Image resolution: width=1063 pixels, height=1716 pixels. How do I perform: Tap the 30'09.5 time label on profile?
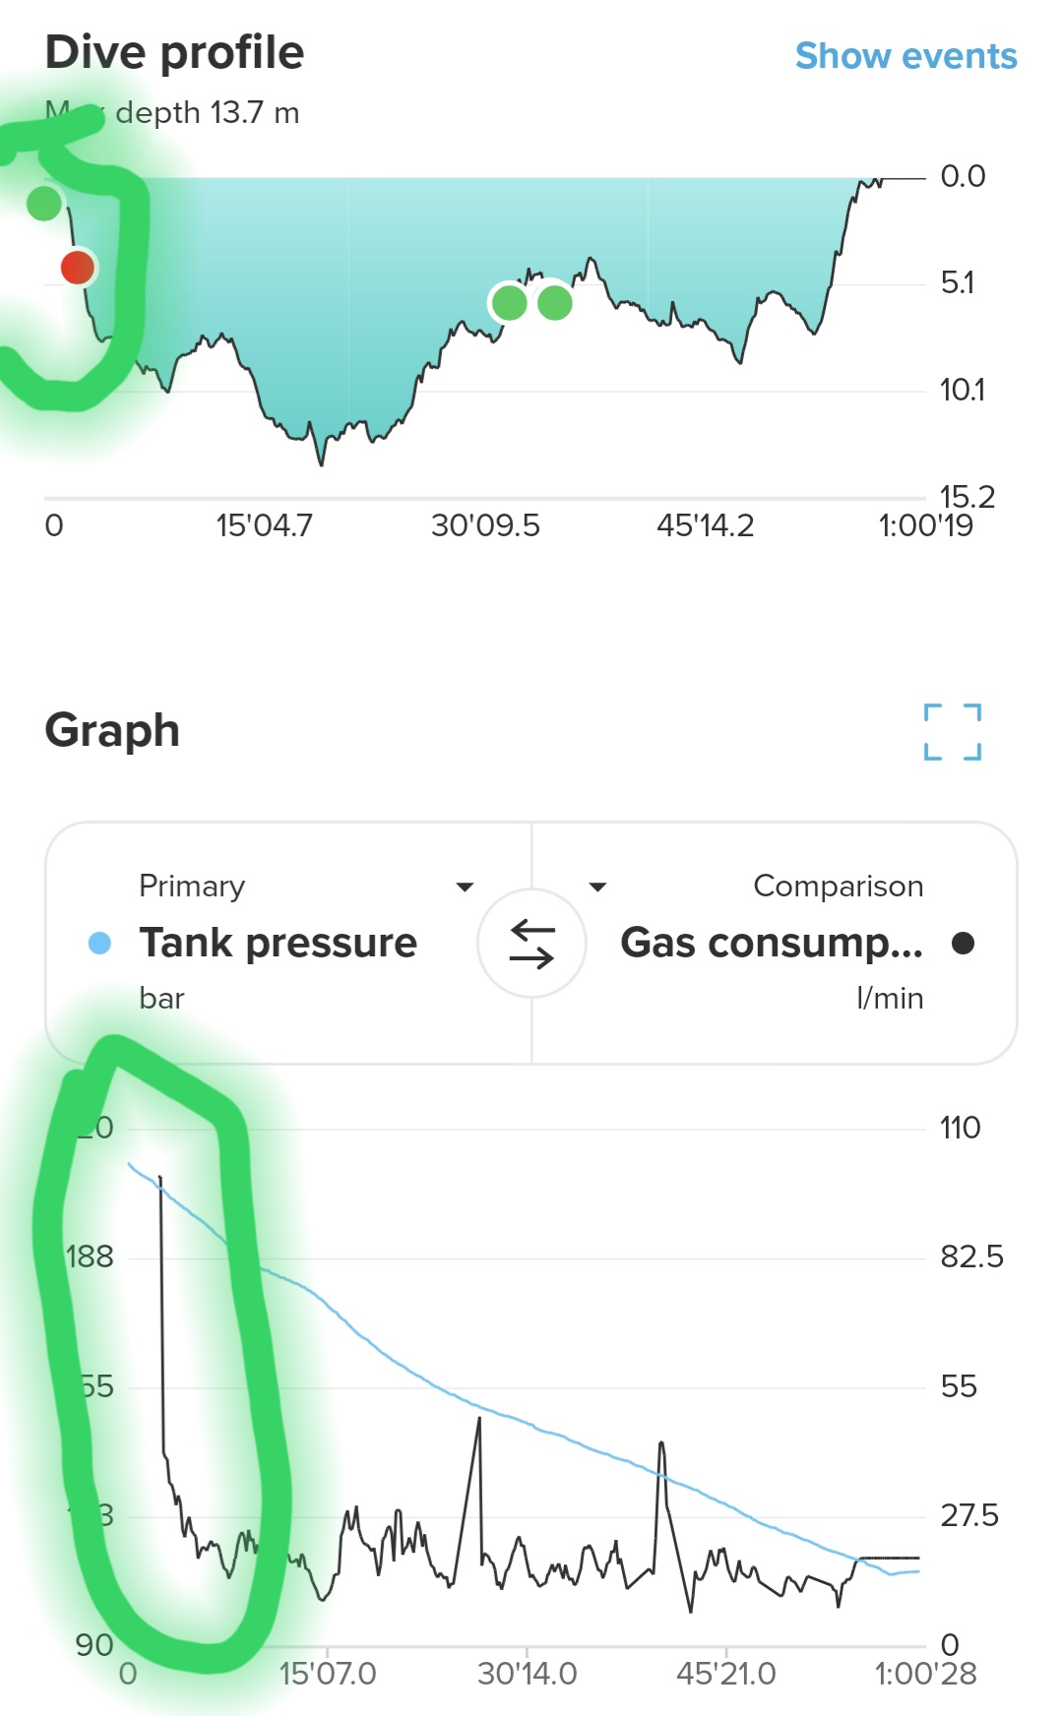tap(485, 525)
